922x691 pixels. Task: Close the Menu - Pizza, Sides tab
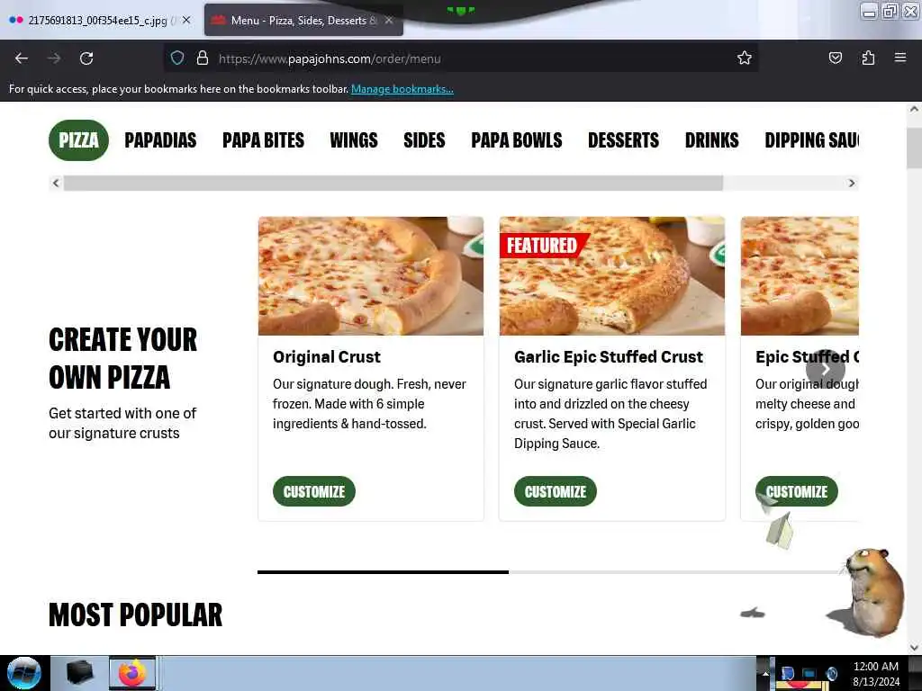click(x=389, y=20)
